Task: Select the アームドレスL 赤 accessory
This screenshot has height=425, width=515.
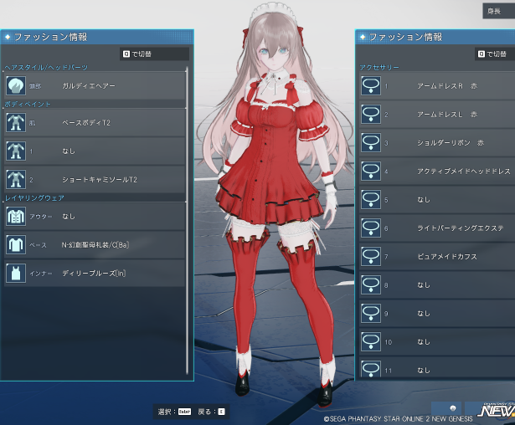Action: pos(437,115)
